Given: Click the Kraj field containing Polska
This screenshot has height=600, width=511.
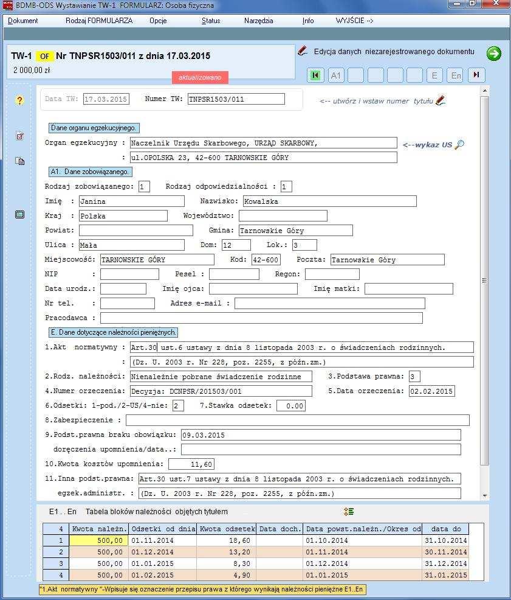Looking at the screenshot, I should 123,216.
